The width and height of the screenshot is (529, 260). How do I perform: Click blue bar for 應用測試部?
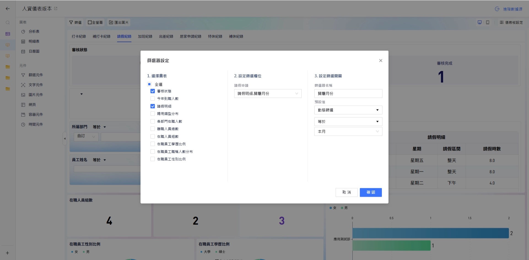431,233
